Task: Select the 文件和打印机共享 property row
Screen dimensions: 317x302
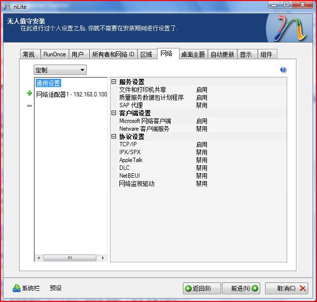Action: (x=199, y=90)
